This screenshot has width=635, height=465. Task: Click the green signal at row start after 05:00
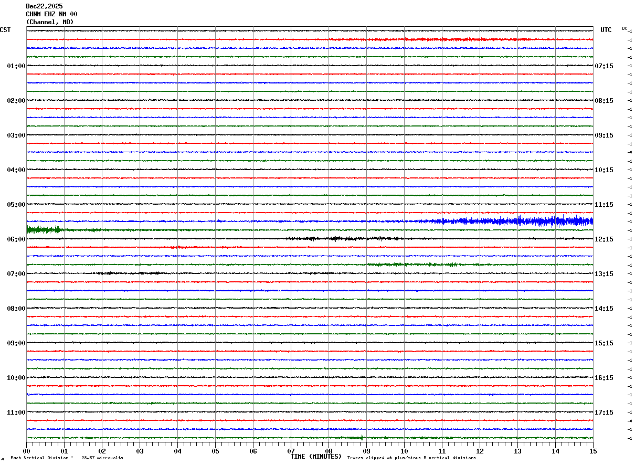pyautogui.click(x=45, y=229)
